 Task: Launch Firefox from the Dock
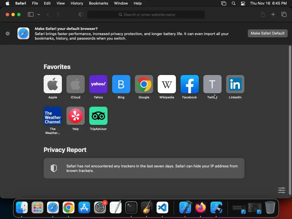click(x=200, y=207)
